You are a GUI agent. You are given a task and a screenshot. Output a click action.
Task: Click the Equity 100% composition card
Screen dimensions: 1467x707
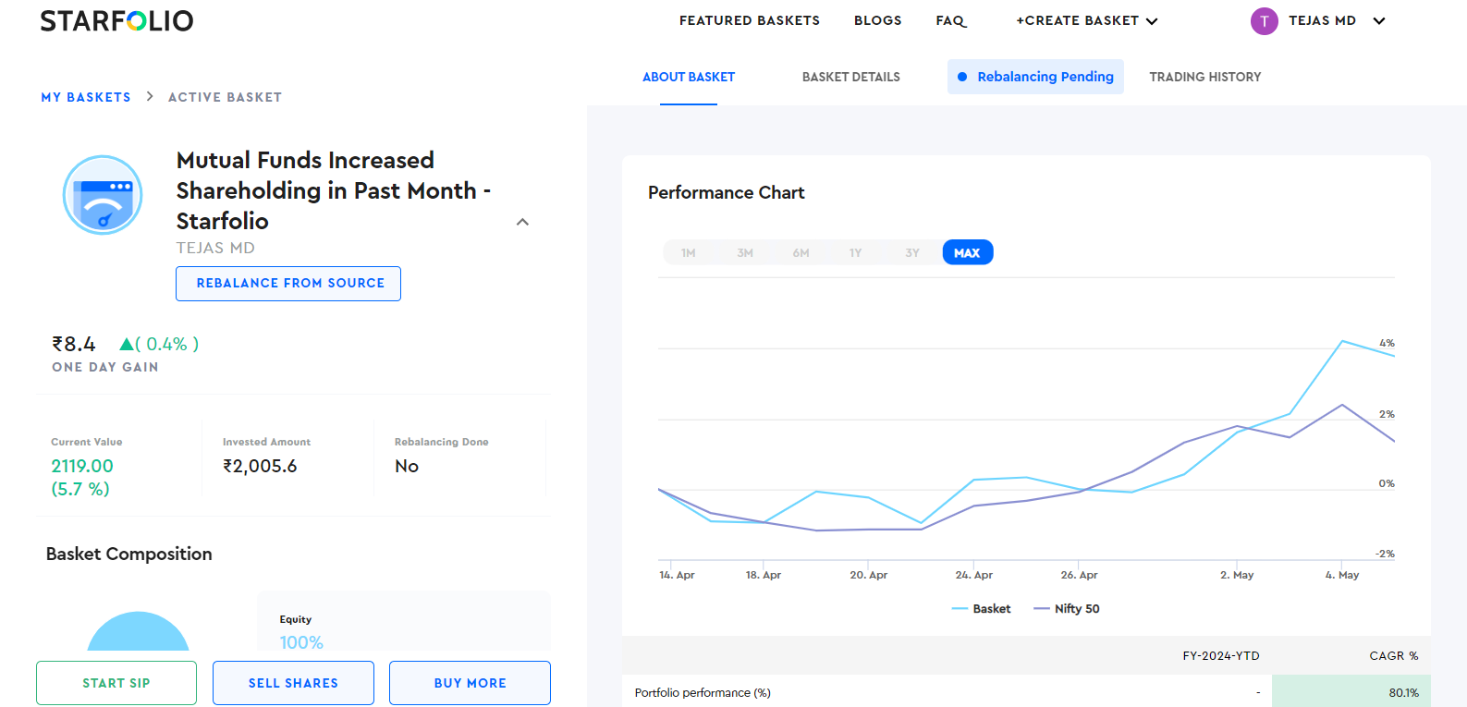[403, 621]
